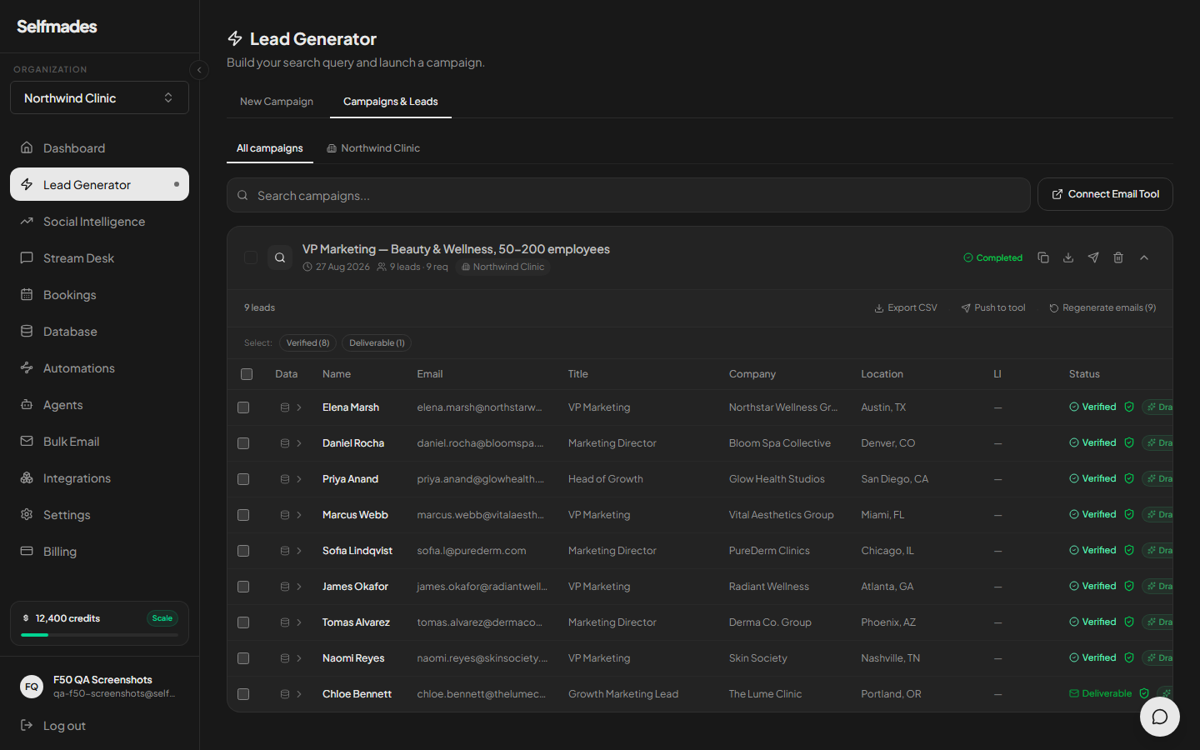The width and height of the screenshot is (1200, 750).
Task: Duplicate the VP Marketing campaign via copy icon
Action: click(1043, 257)
